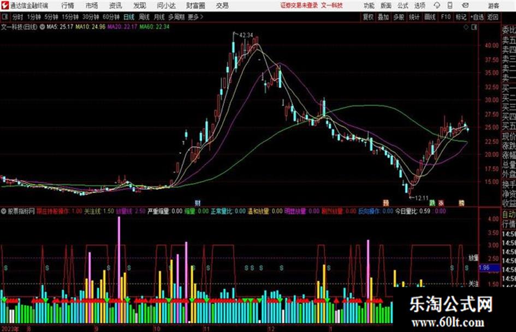Open the headset customer service icon
The height and width of the screenshot is (332, 516).
point(437,5)
